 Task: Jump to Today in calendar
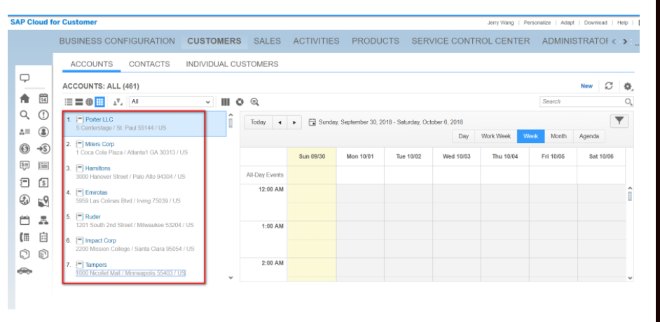pyautogui.click(x=258, y=123)
